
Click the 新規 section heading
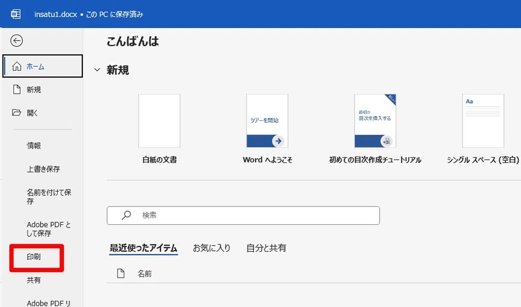[x=118, y=70]
